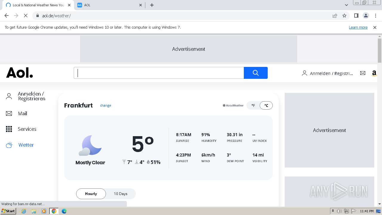Click the Aol. logo
This screenshot has height=215, width=382.
19,73
